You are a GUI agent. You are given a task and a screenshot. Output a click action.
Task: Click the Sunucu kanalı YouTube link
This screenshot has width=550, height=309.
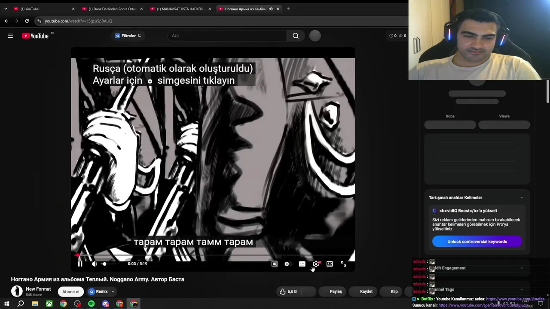pyautogui.click(x=483, y=305)
